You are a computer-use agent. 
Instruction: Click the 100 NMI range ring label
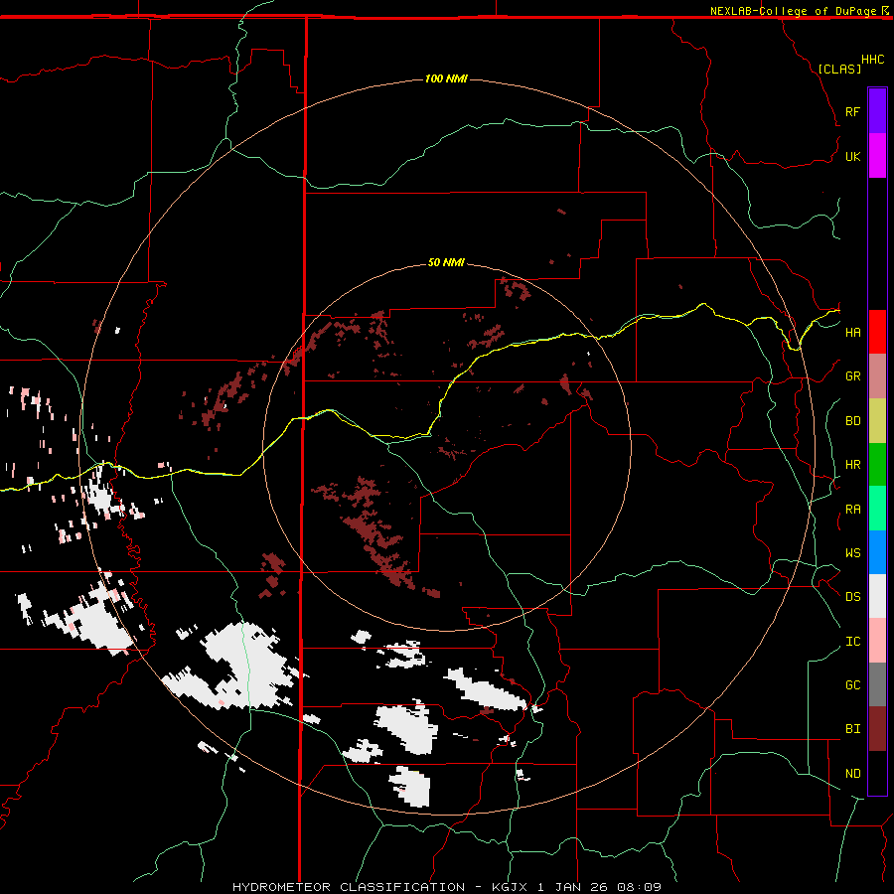coord(446,78)
